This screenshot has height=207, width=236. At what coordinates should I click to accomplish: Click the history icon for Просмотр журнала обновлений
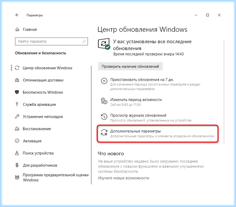104,116
